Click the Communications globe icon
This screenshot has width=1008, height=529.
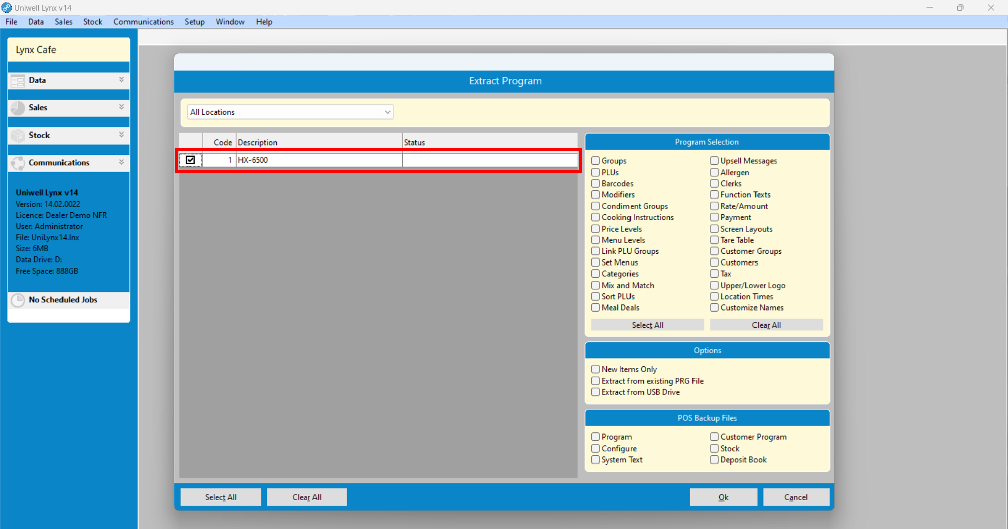pos(17,162)
